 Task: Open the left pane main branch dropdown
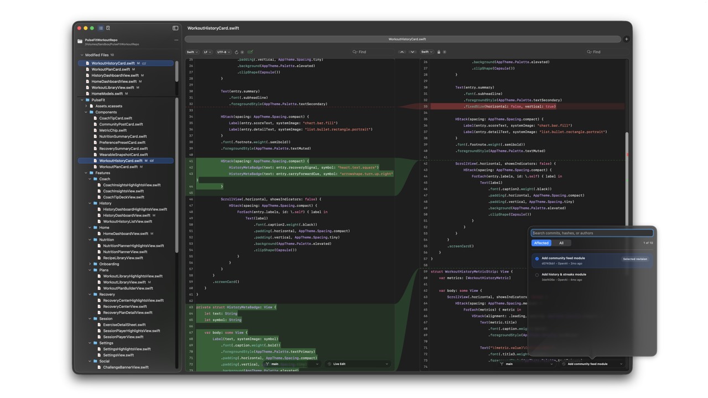point(292,364)
